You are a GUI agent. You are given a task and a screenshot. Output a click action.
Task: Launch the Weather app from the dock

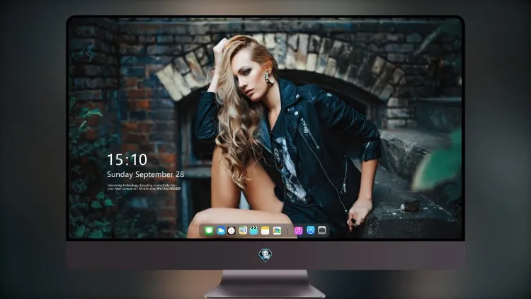pyautogui.click(x=221, y=230)
